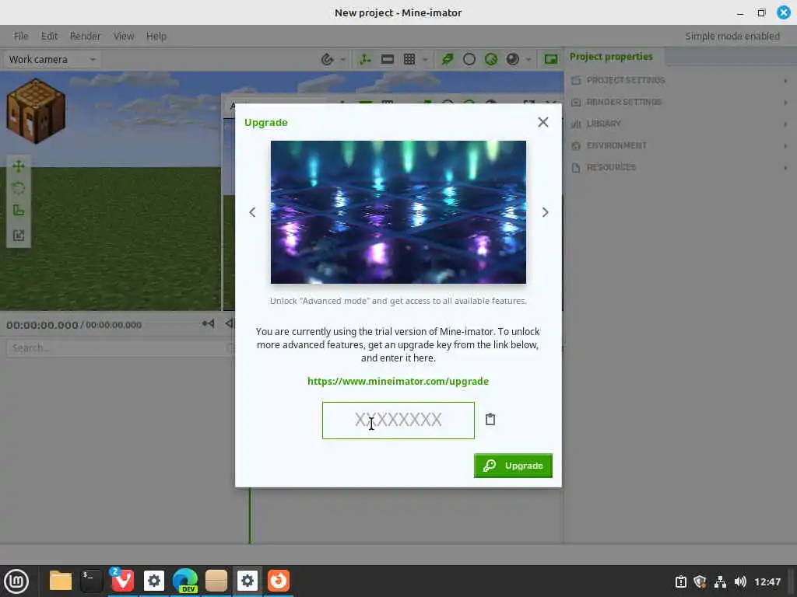Select the transform export tool icon
This screenshot has height=597, width=797.
point(19,235)
